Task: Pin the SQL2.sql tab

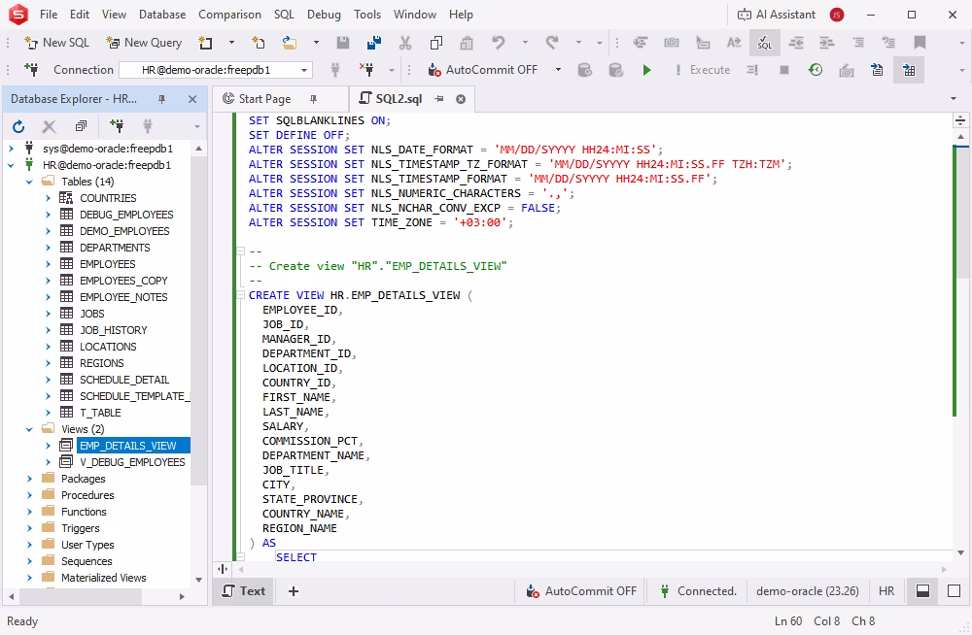Action: (x=439, y=99)
